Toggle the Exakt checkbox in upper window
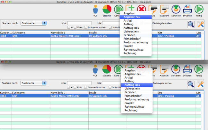The width and height of the screenshot is (208, 130). 75,28
